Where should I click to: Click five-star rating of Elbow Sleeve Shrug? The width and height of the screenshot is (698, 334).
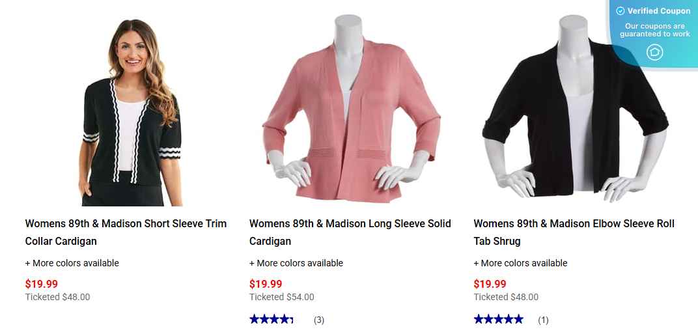(498, 319)
